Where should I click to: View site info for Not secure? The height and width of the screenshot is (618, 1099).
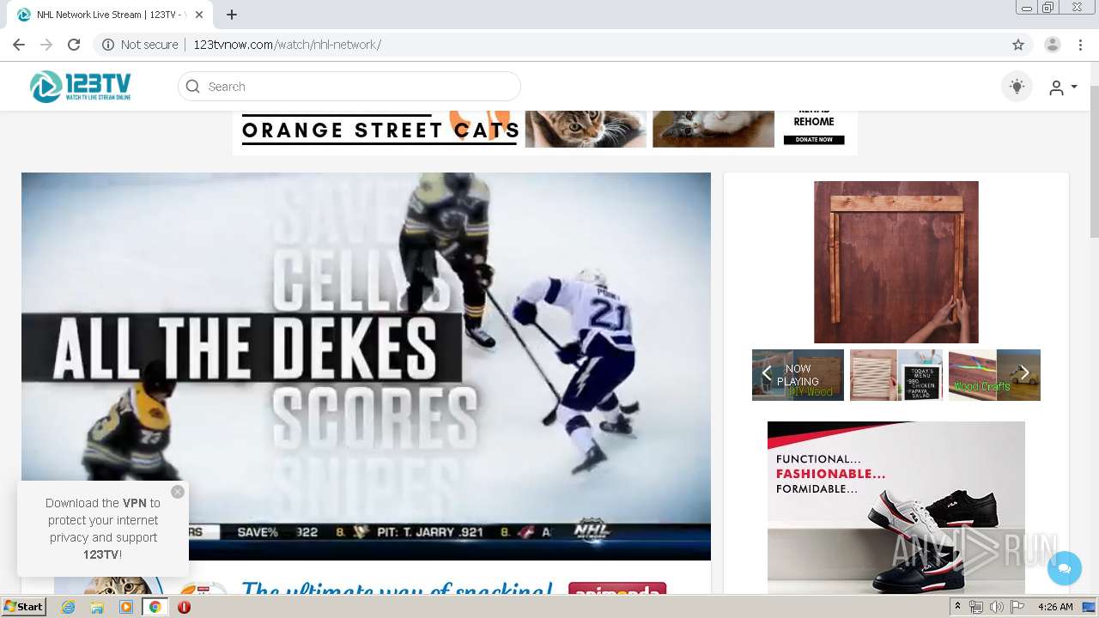pyautogui.click(x=140, y=45)
